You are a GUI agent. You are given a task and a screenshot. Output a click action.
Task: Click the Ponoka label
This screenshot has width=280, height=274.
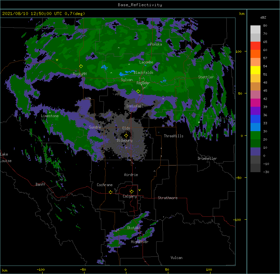pyautogui.click(x=156, y=44)
